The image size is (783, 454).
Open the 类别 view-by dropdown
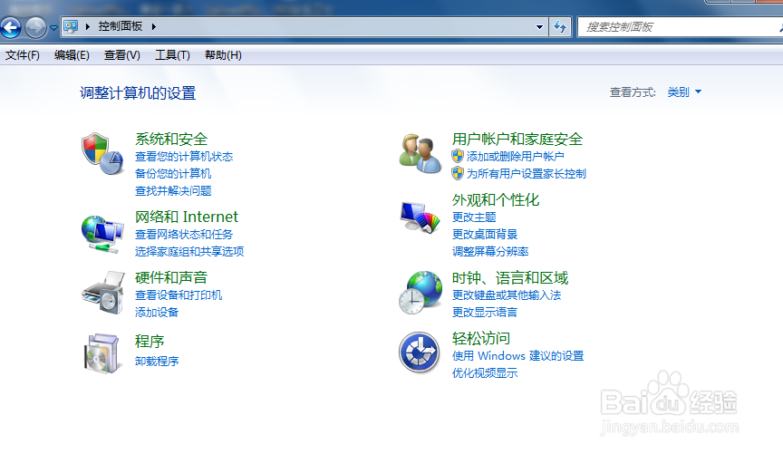click(684, 92)
